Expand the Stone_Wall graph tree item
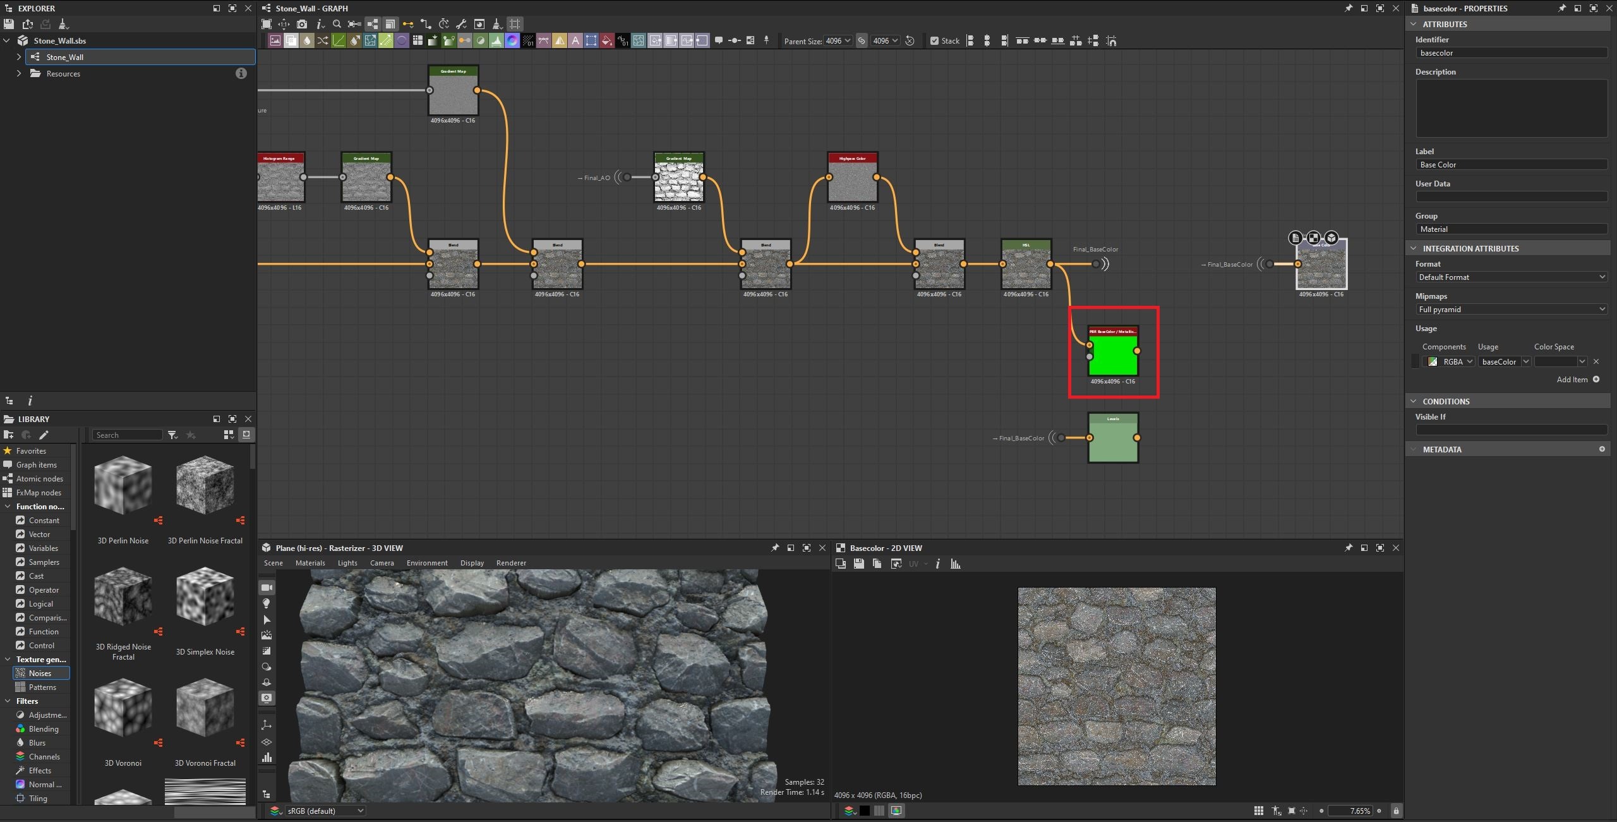 [19, 57]
